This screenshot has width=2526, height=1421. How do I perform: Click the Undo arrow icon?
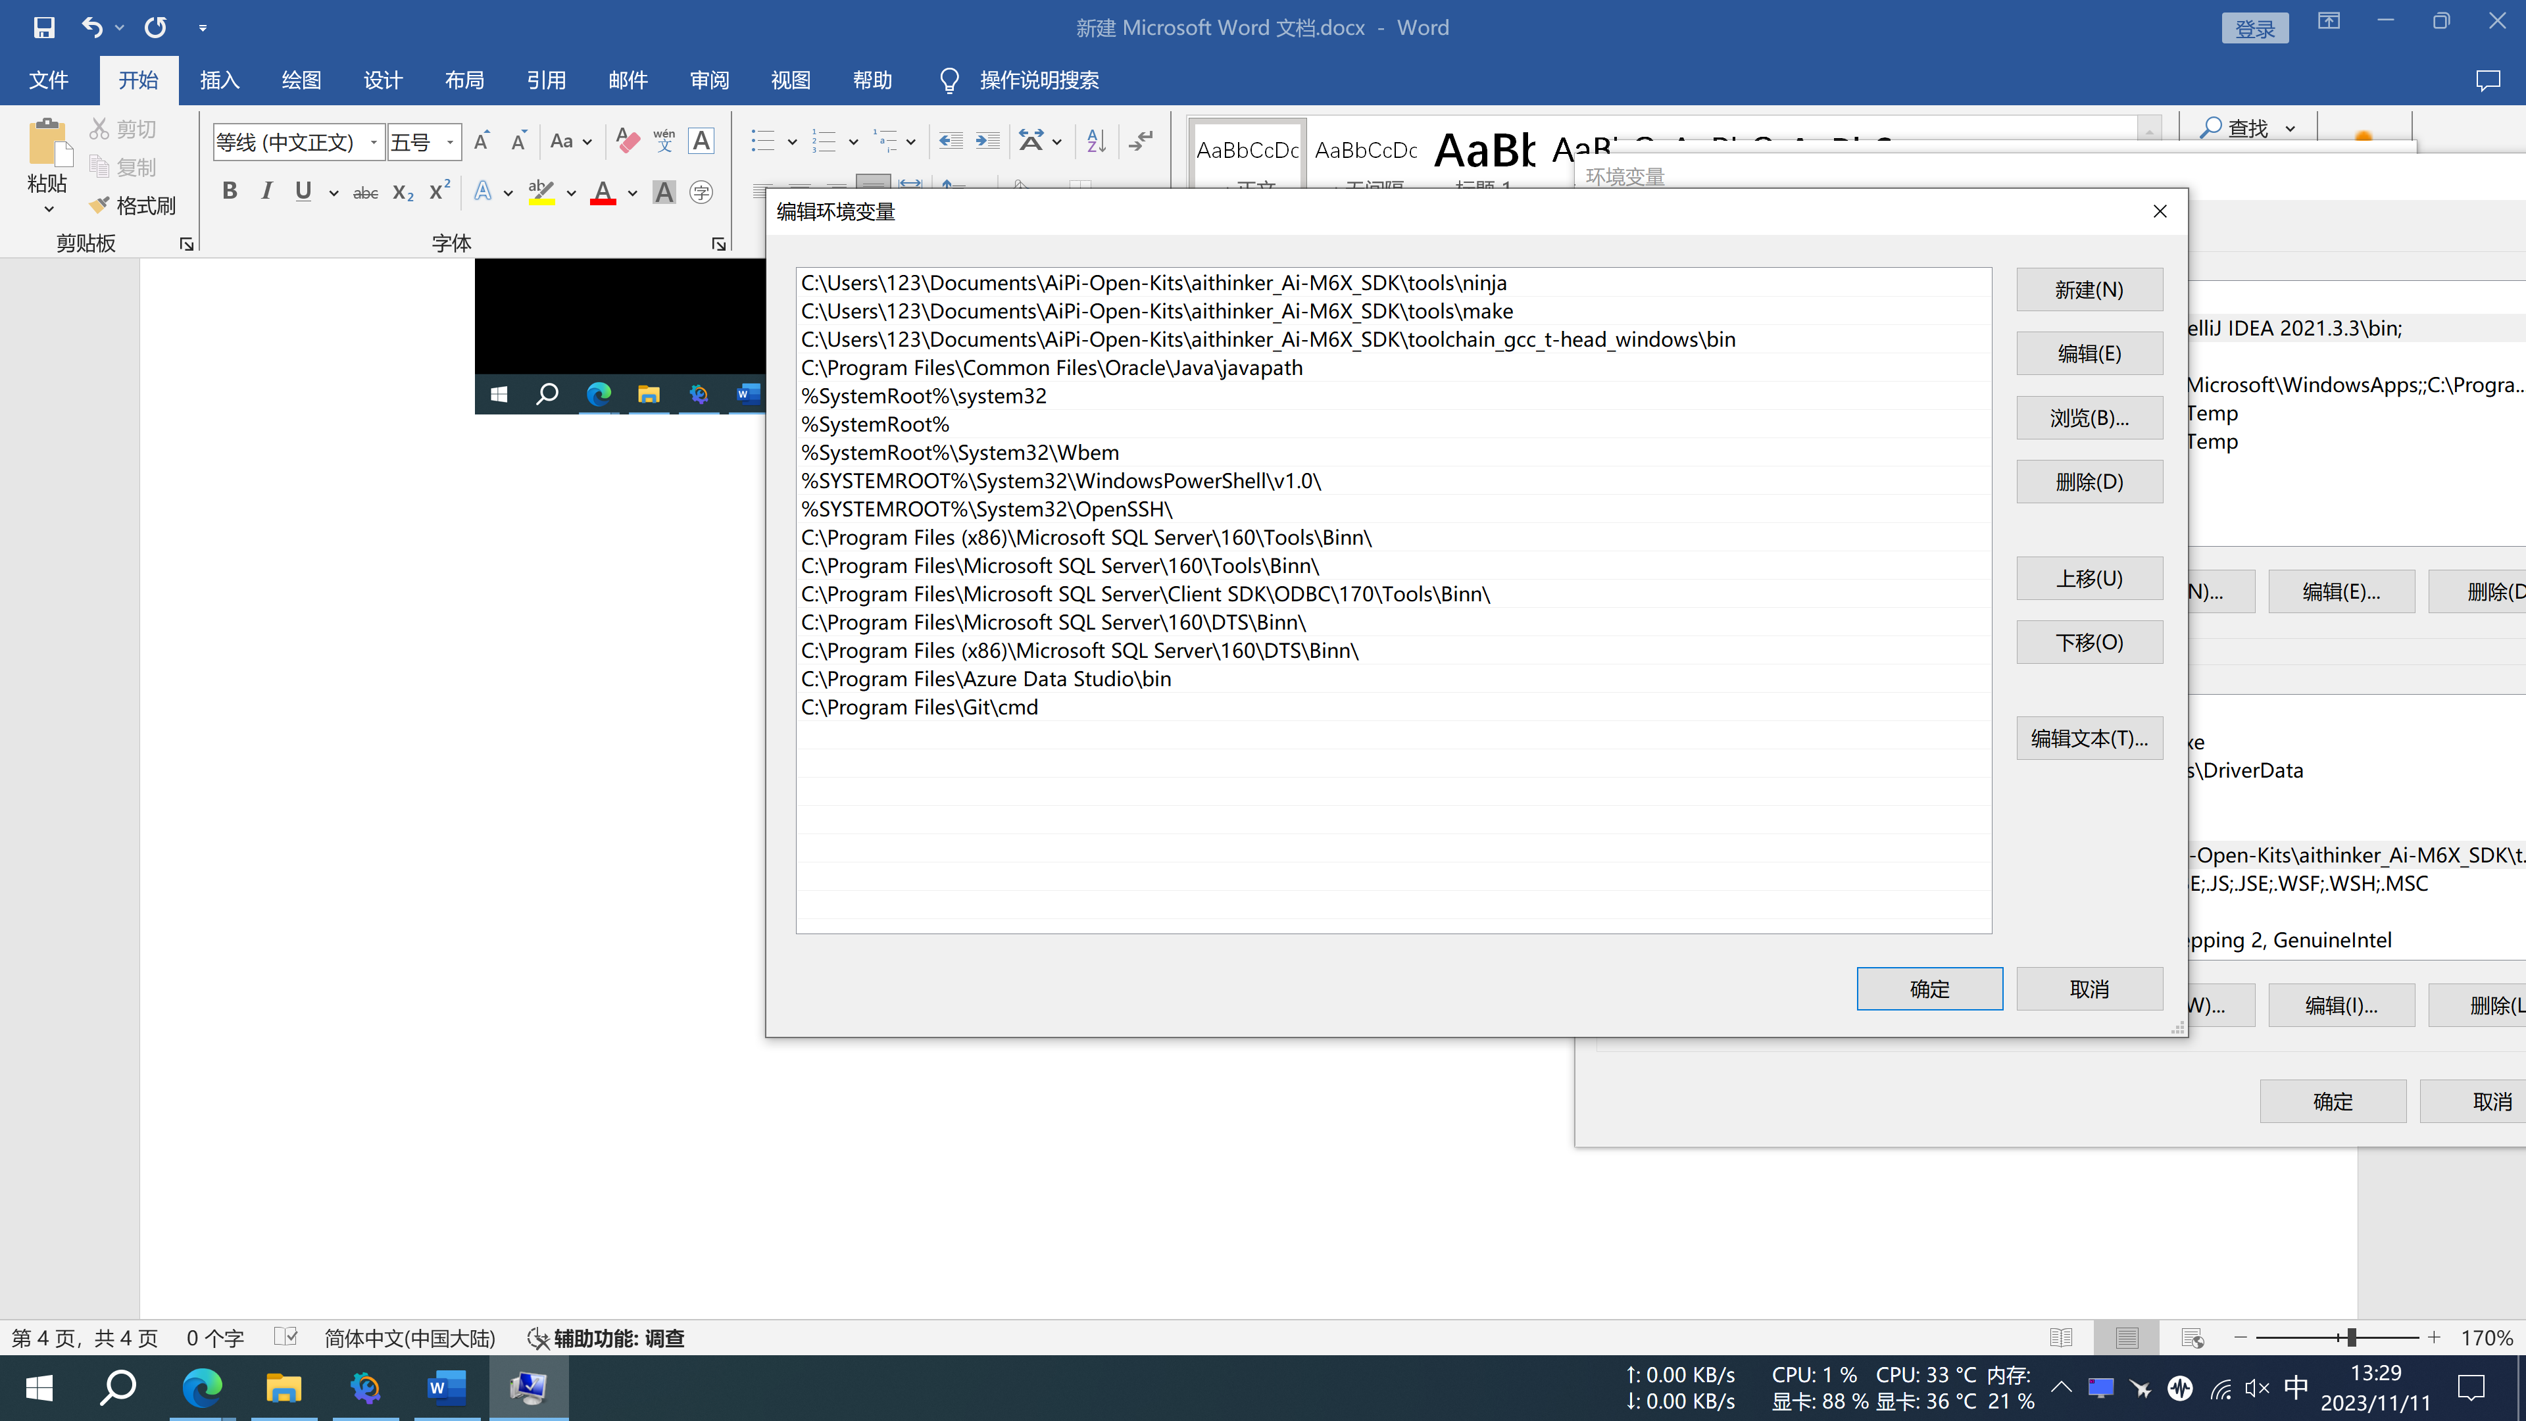click(x=92, y=28)
